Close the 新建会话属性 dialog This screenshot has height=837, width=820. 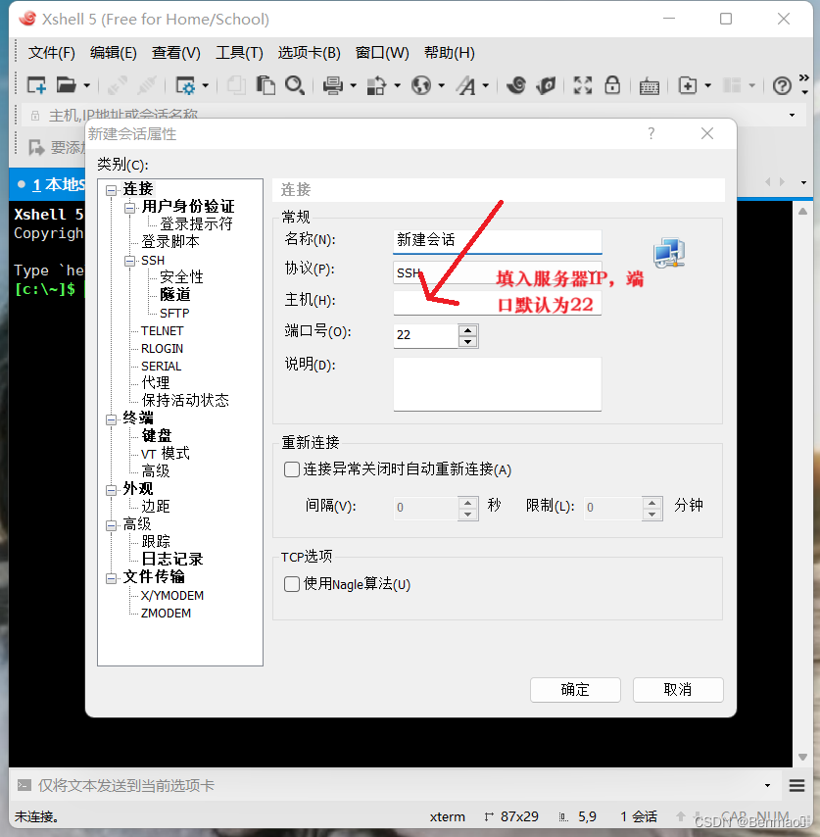[x=707, y=133]
